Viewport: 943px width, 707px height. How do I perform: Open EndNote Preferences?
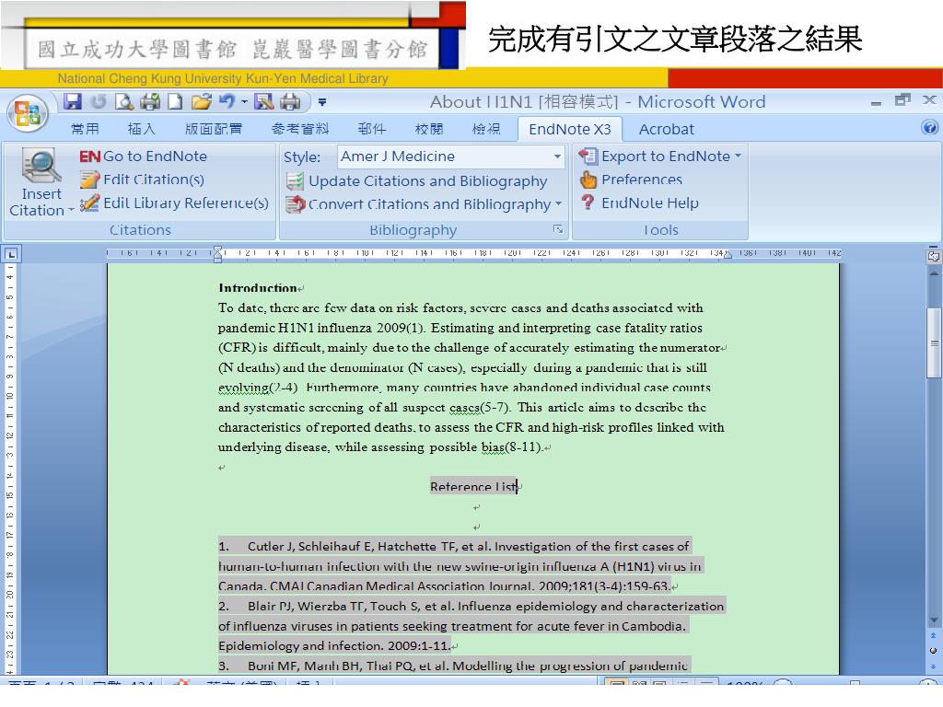(642, 180)
